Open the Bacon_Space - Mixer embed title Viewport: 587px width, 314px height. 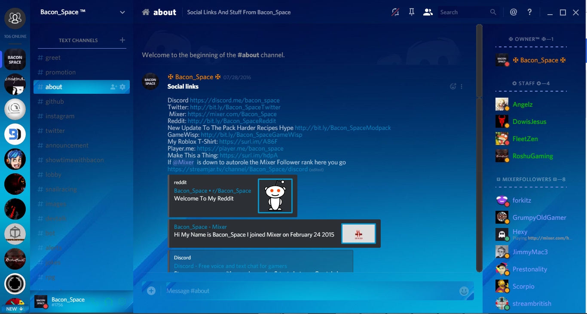click(200, 227)
